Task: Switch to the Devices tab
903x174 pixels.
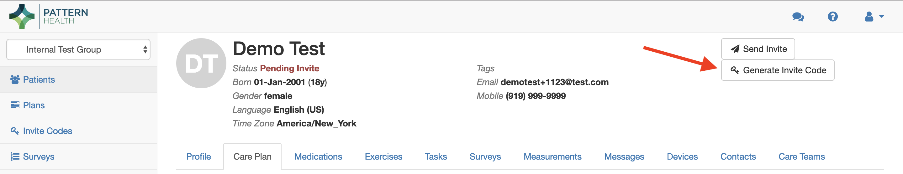Action: point(682,157)
